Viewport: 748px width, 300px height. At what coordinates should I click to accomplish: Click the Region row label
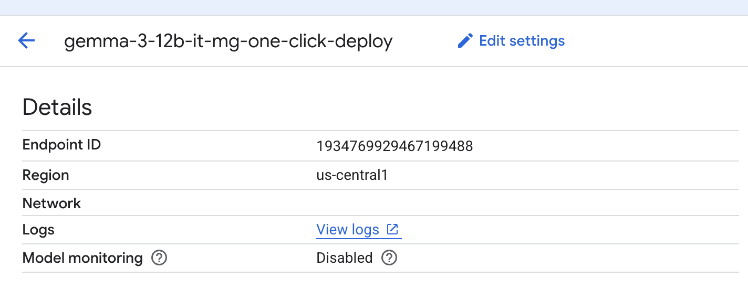[x=46, y=175]
